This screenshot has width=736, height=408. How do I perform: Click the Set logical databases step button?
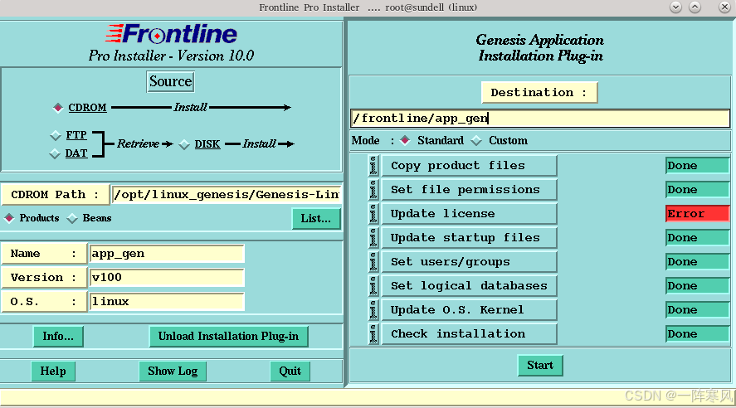click(469, 285)
